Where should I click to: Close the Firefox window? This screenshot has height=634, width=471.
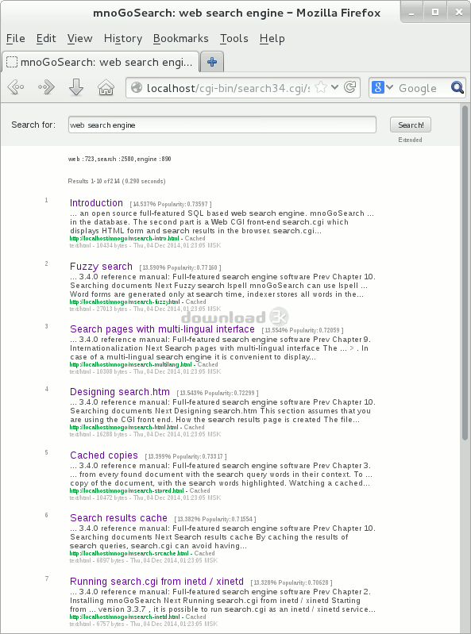tap(459, 12)
